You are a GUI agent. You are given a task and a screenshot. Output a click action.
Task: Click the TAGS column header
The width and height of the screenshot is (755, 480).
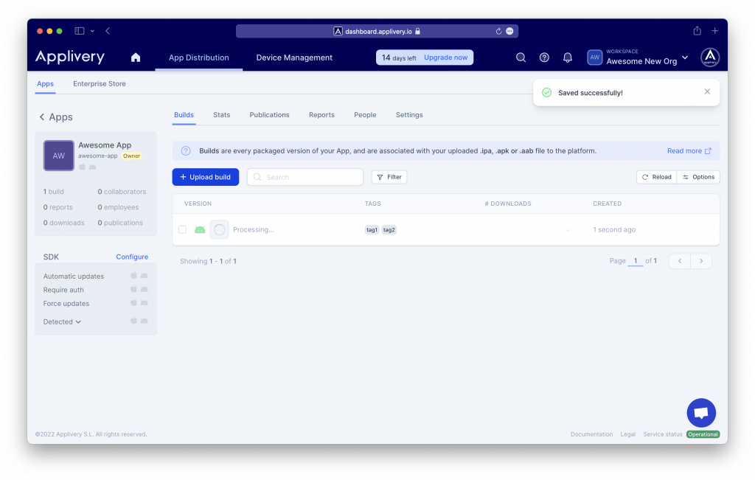tap(372, 204)
